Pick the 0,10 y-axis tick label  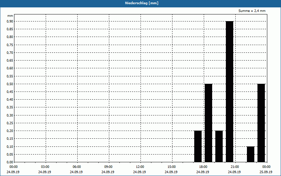point(10,146)
